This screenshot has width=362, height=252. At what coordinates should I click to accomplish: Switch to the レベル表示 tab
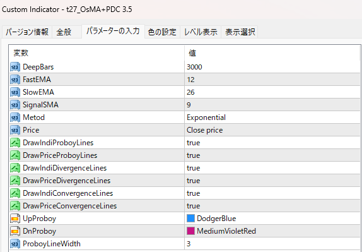point(201,32)
